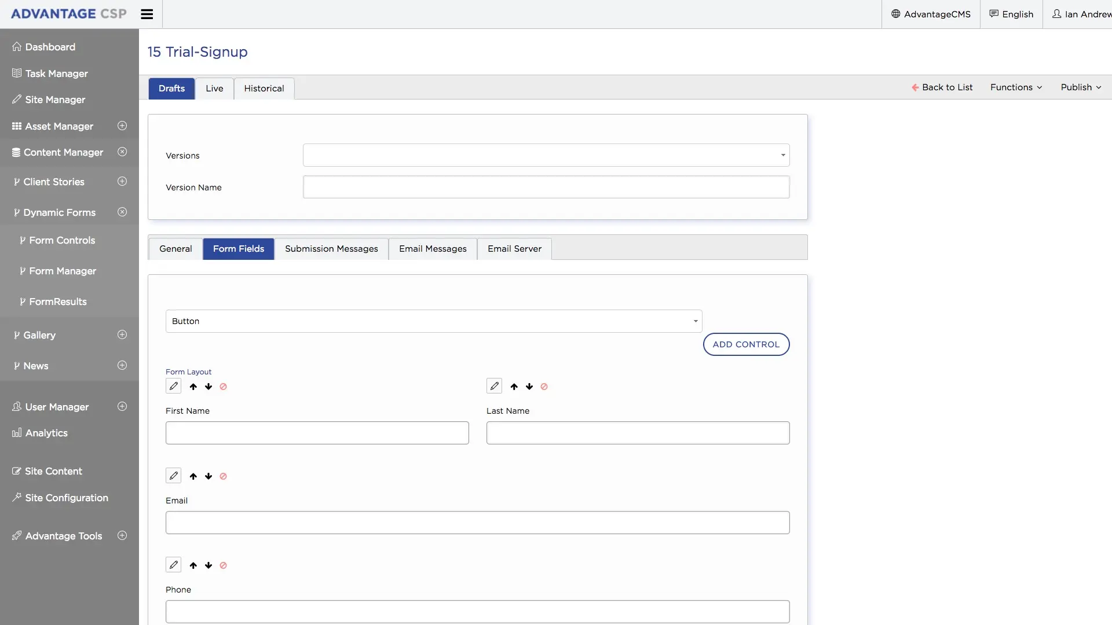Collapse Dynamic Forms sidebar section
The height and width of the screenshot is (625, 1112).
(122, 212)
